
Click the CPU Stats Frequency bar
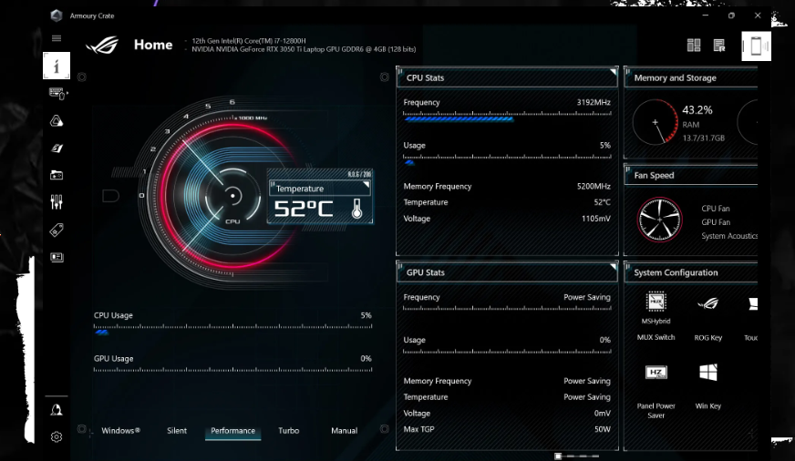point(507,117)
